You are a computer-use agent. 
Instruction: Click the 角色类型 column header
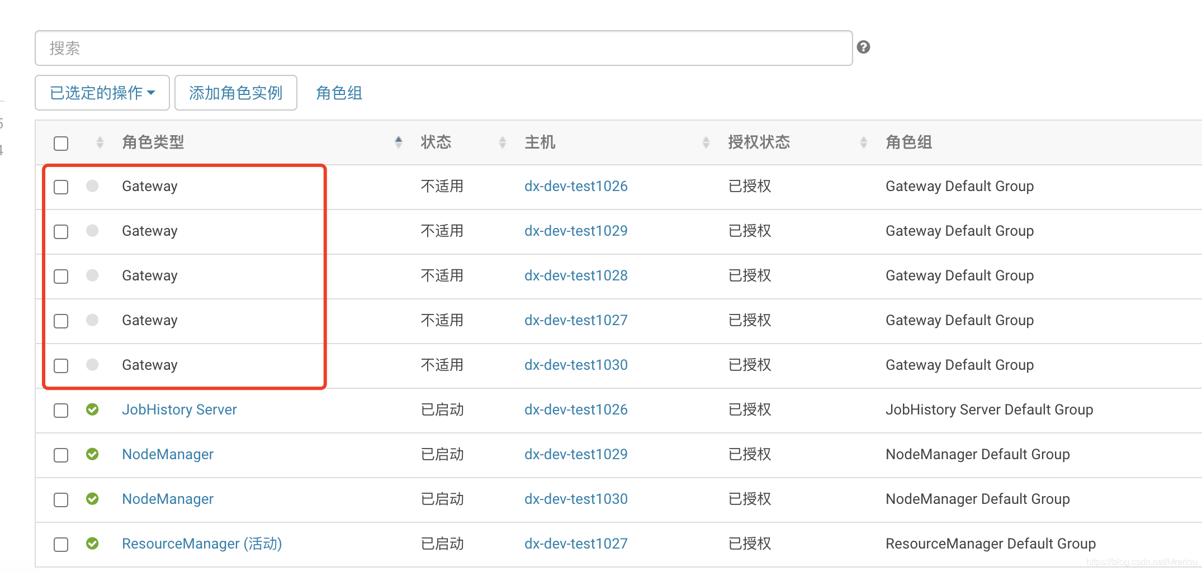[x=153, y=142]
